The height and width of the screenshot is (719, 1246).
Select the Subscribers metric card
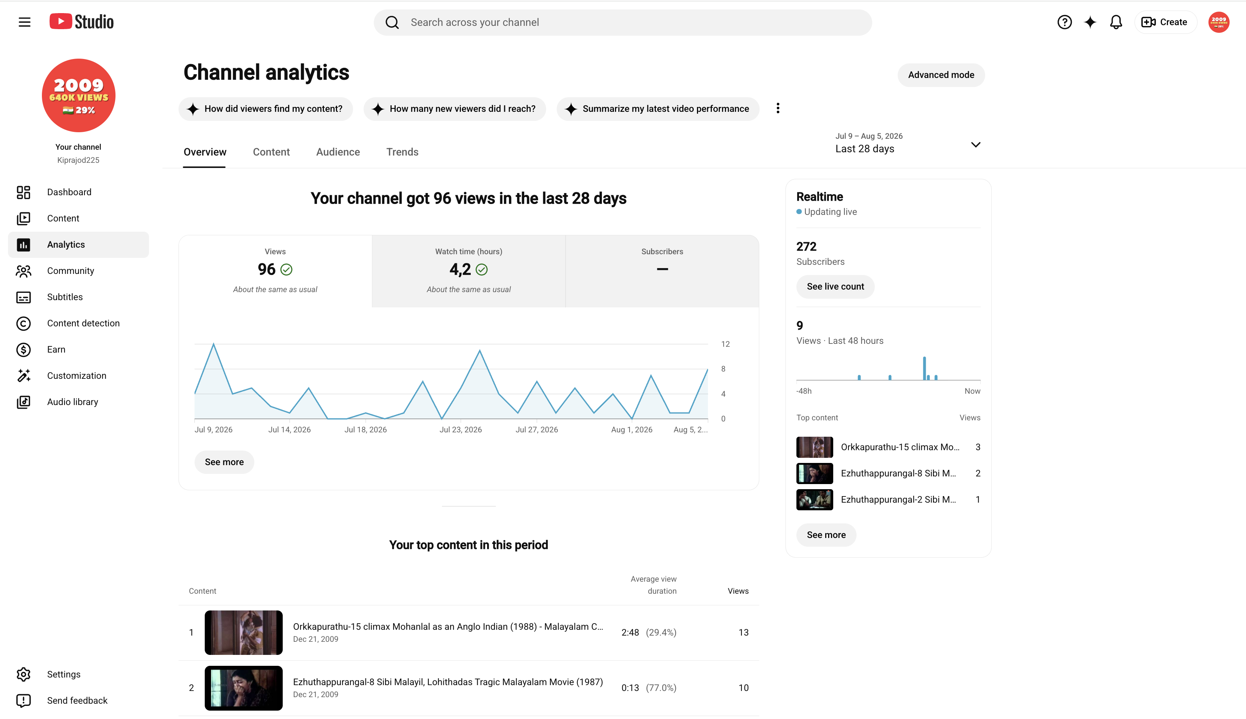(662, 271)
